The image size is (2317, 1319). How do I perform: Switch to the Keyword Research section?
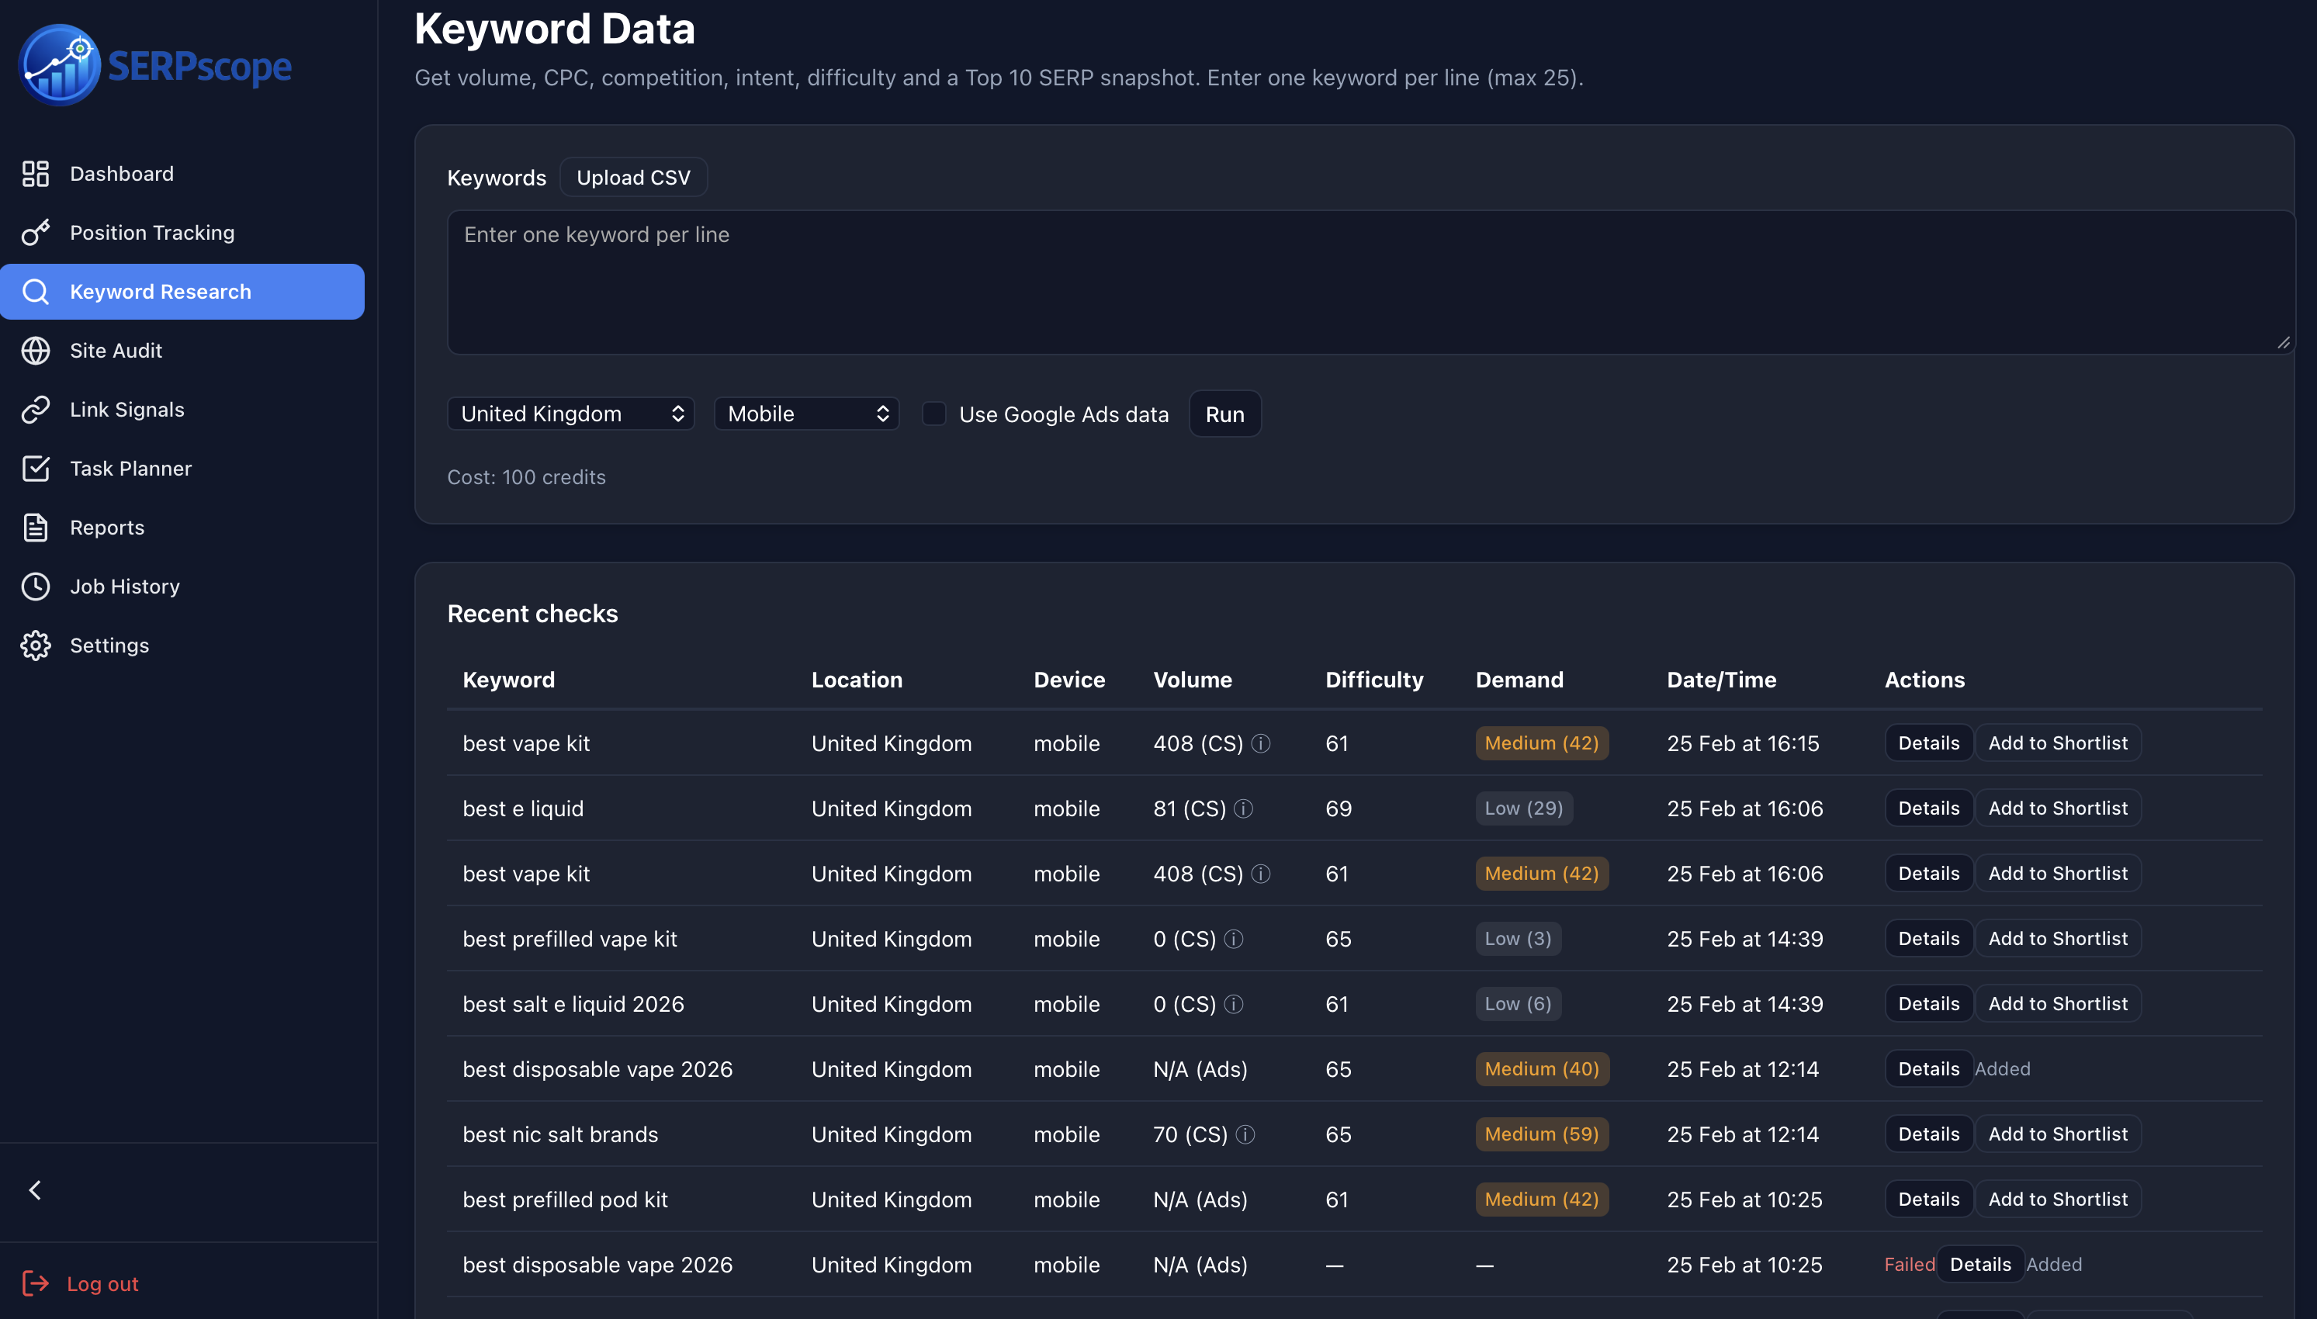[161, 291]
